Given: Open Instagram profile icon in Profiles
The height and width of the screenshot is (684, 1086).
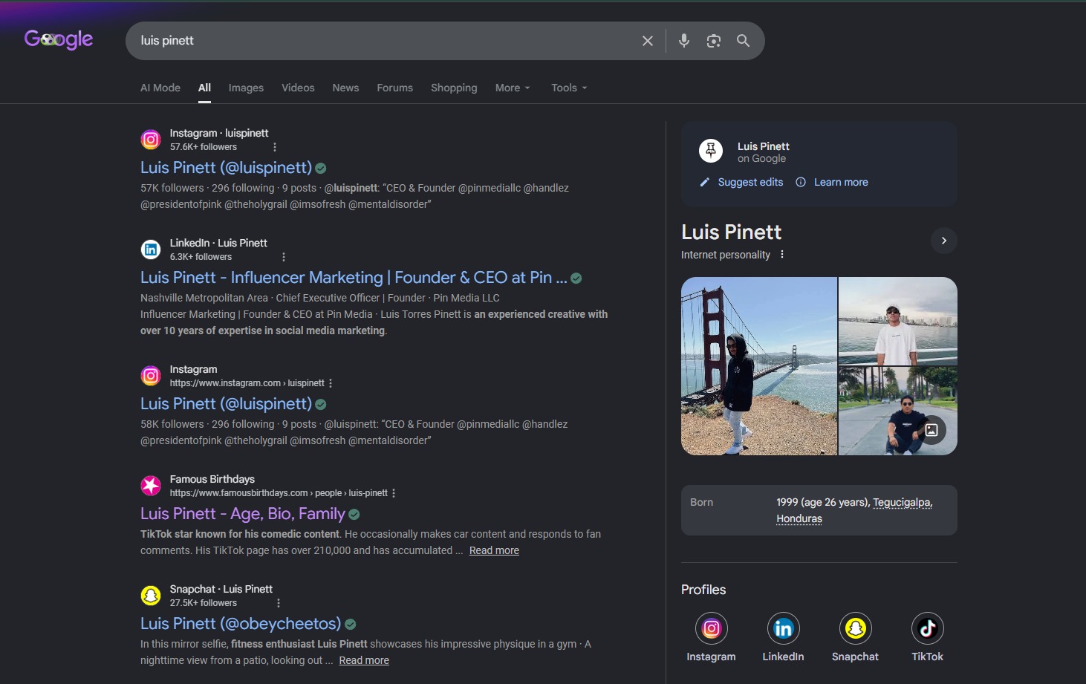Looking at the screenshot, I should pos(711,629).
